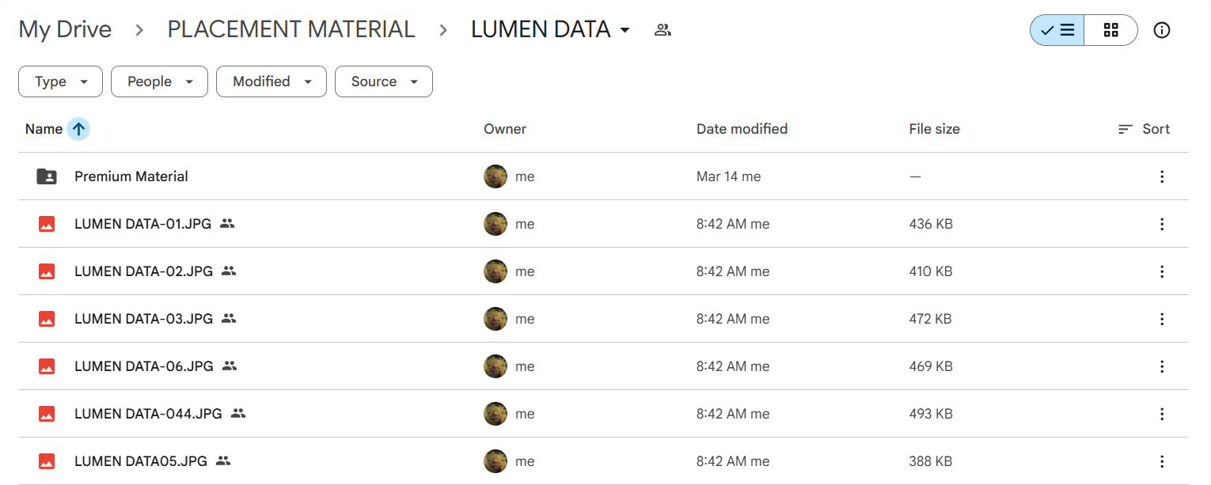This screenshot has height=485, width=1211.
Task: Switch to list layout view
Action: 1057,30
